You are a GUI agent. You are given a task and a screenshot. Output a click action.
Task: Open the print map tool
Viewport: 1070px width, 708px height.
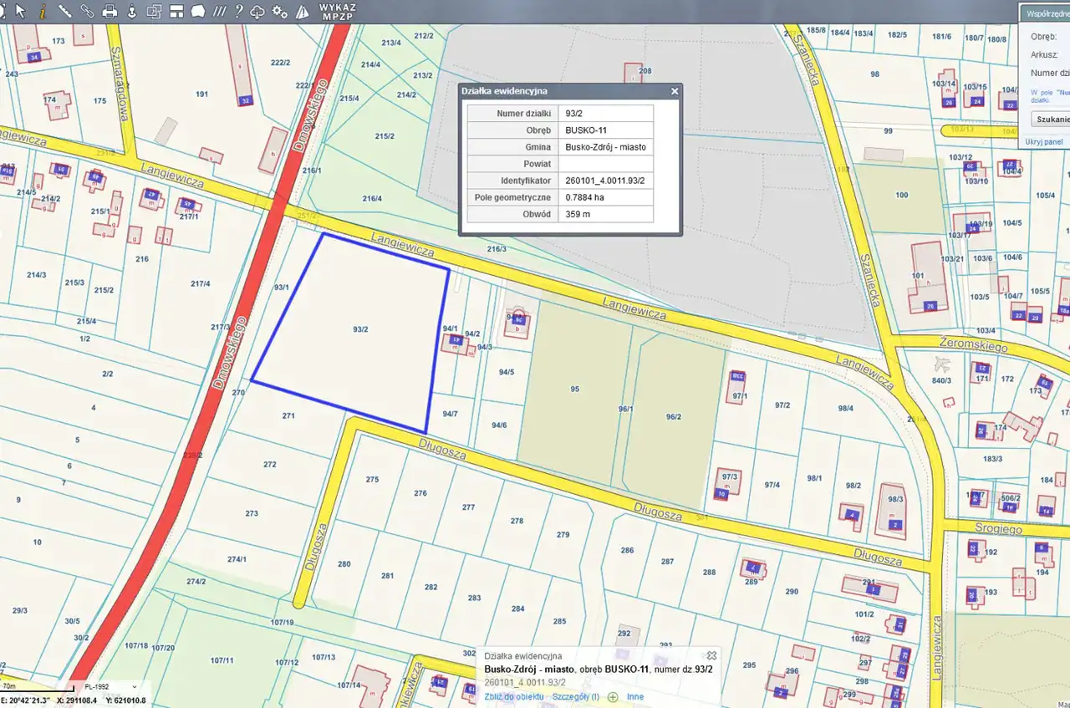(x=110, y=11)
